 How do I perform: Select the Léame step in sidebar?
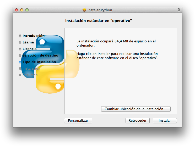coord(28,42)
